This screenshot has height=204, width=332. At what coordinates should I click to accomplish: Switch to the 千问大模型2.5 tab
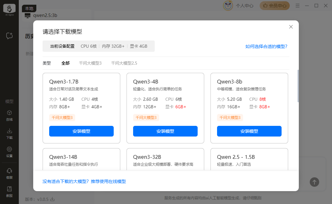pos(124,63)
